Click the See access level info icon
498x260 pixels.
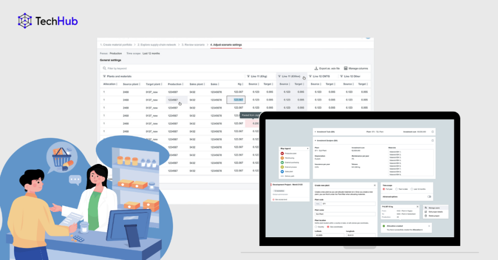click(x=273, y=199)
